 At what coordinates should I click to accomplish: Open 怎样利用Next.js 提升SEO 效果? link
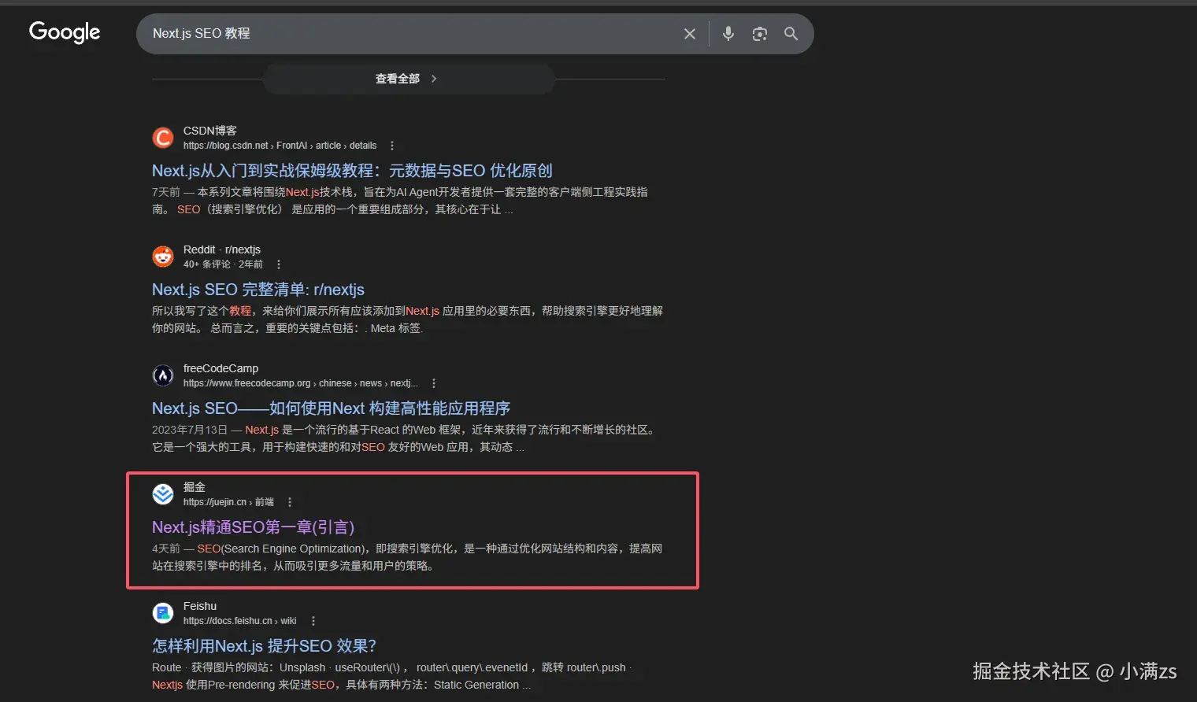click(264, 646)
